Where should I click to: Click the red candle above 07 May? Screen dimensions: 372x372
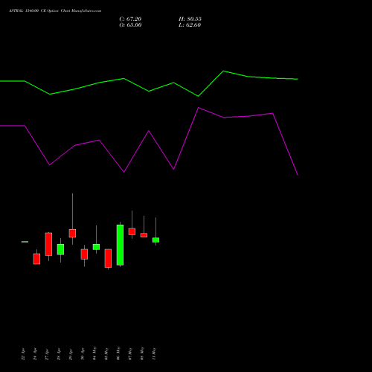coord(132,231)
